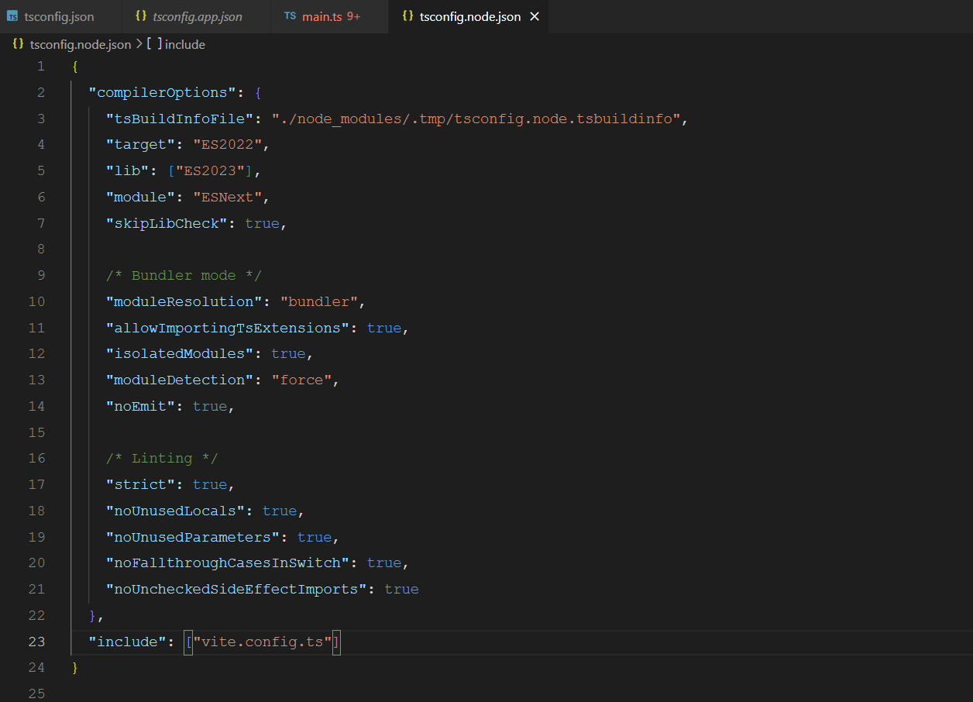Click the true value of noFallthroughCasesInSwitch
The height and width of the screenshot is (702, 973).
click(383, 563)
